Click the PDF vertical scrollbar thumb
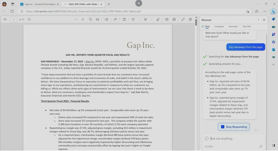 pos(196,22)
